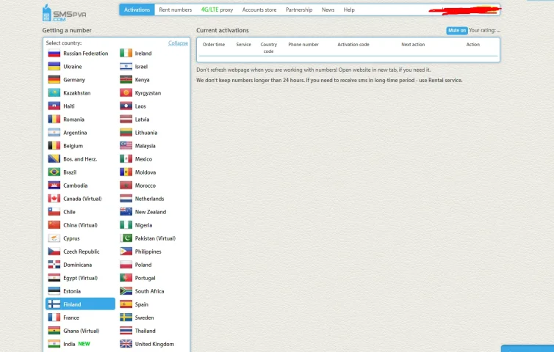Toggle the Mute on button
Screen dimensions: 554x352
pyautogui.click(x=457, y=31)
